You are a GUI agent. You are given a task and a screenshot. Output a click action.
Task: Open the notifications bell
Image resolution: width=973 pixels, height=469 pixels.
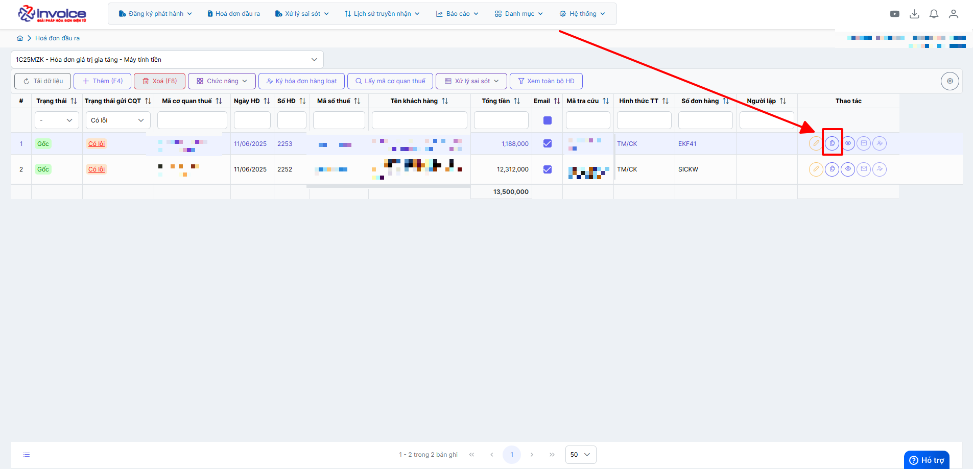(x=934, y=14)
